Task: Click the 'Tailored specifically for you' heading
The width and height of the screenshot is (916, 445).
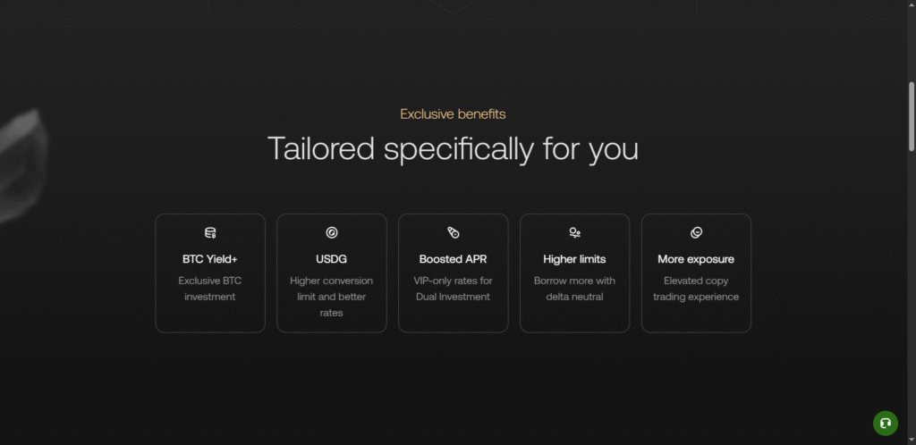Action: [453, 148]
